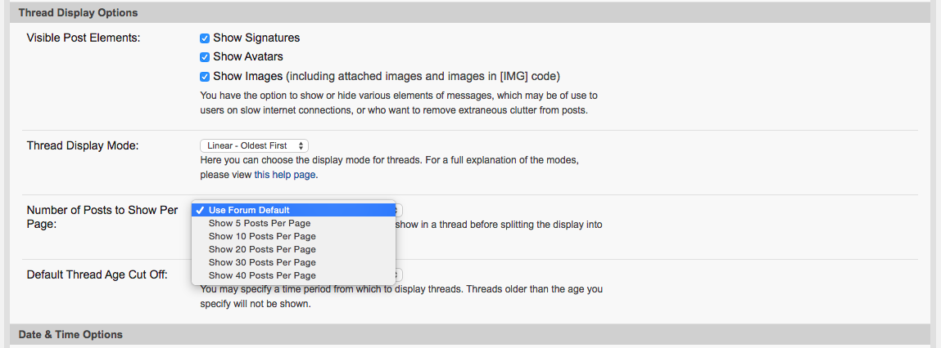Click the checkmark beside Use Forum Default
The height and width of the screenshot is (348, 941).
tap(200, 210)
